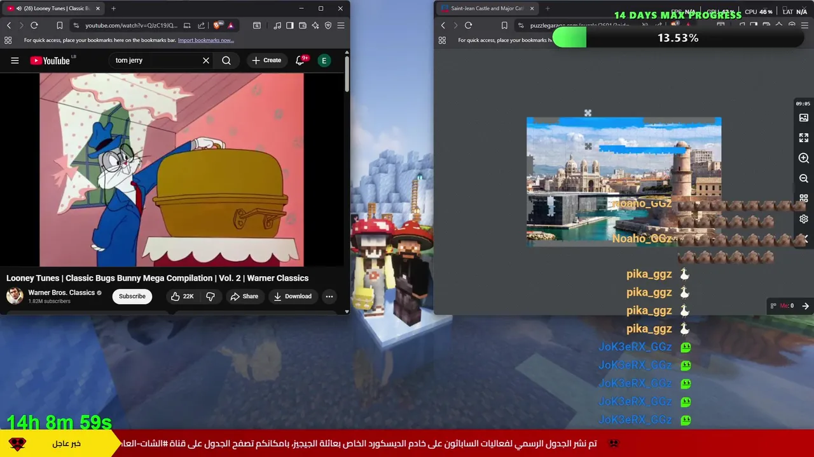Reload the YouTube page

(x=34, y=25)
